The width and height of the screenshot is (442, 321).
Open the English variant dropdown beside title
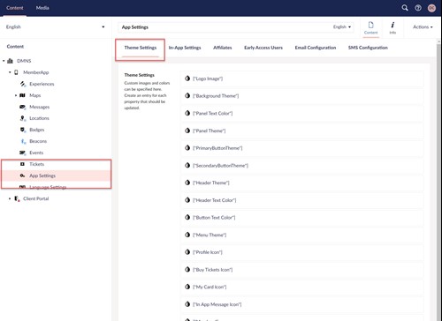(342, 26)
